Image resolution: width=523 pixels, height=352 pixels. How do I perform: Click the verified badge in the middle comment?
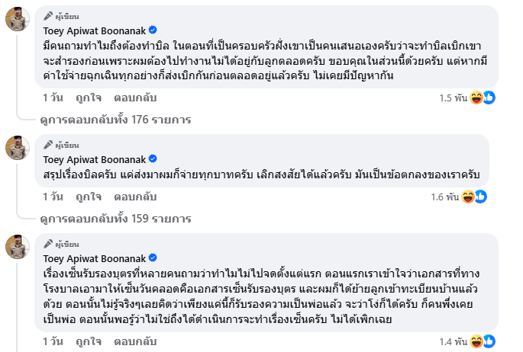[153, 158]
